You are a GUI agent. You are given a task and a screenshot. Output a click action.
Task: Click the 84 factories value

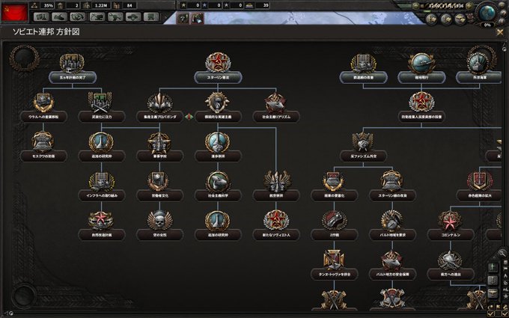point(130,5)
